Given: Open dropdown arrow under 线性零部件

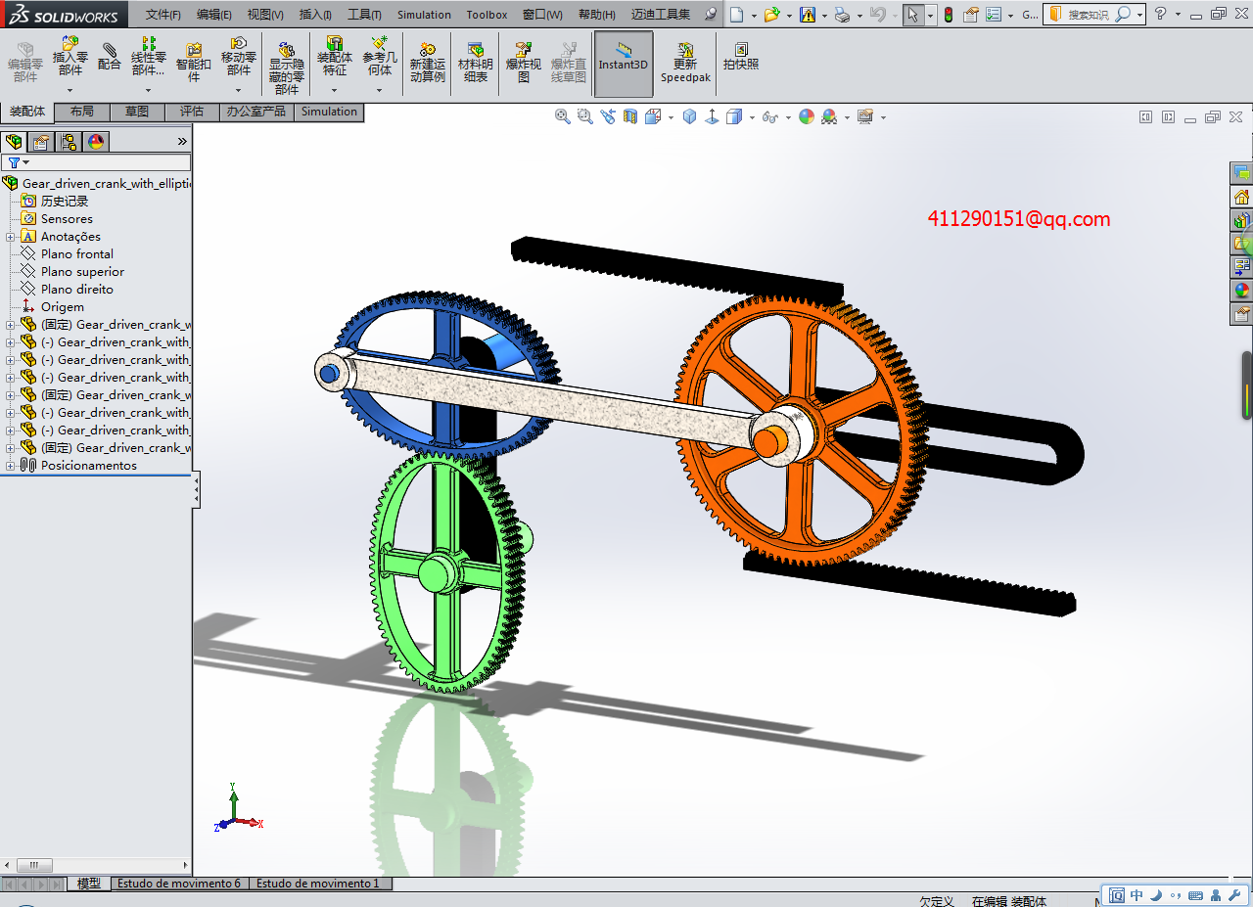Looking at the screenshot, I should tap(148, 90).
